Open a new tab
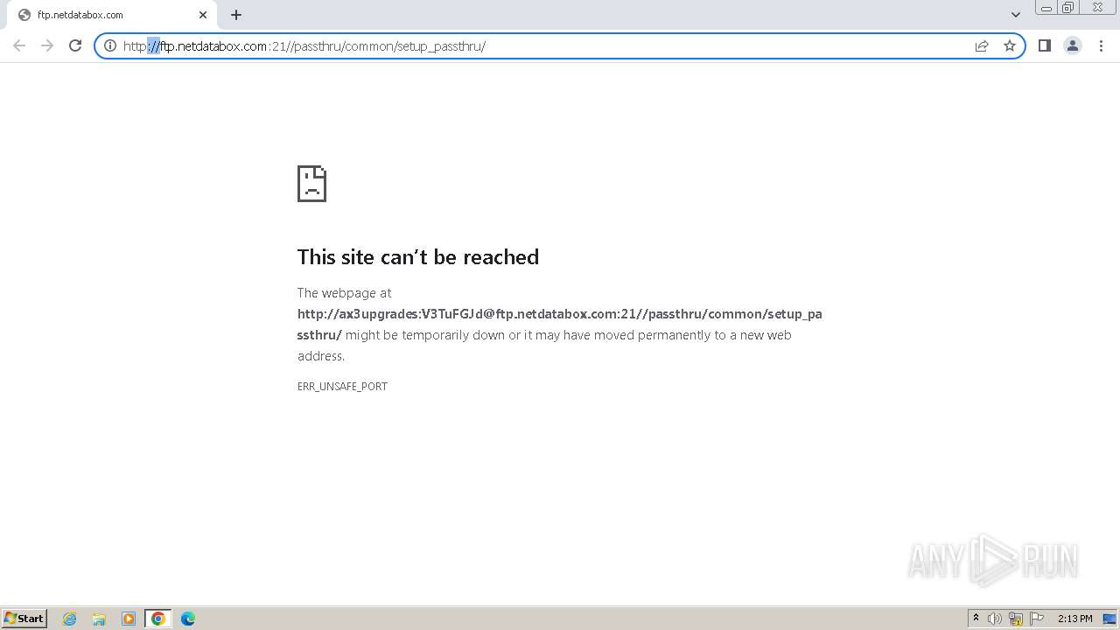Viewport: 1120px width, 630px height. pyautogui.click(x=236, y=15)
